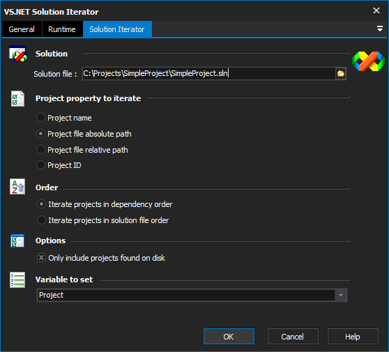Click the Project property to iterate heading

point(88,98)
